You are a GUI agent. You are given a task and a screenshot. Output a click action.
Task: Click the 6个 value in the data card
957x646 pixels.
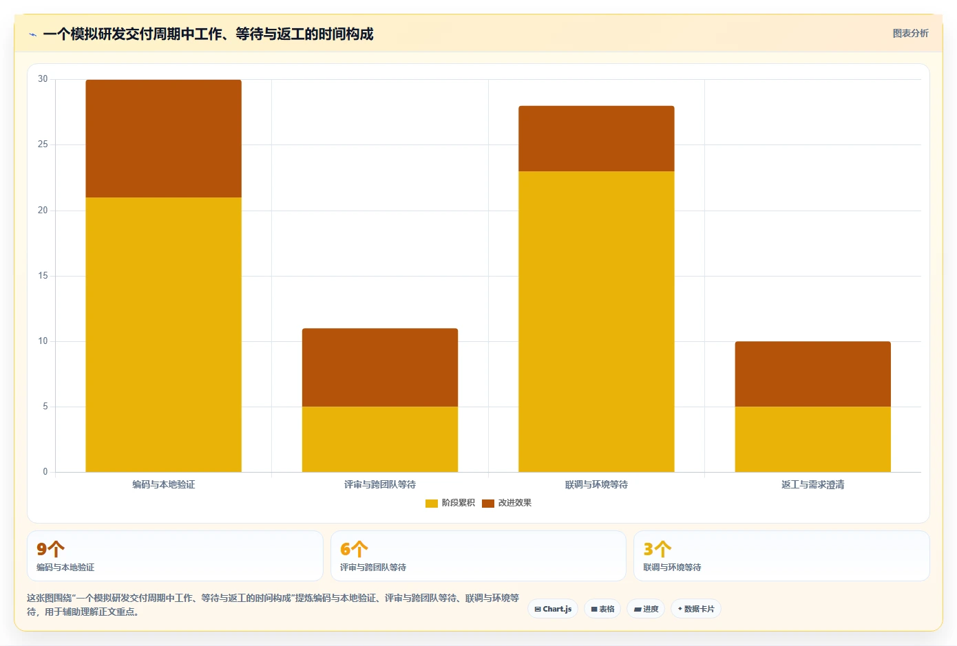354,549
